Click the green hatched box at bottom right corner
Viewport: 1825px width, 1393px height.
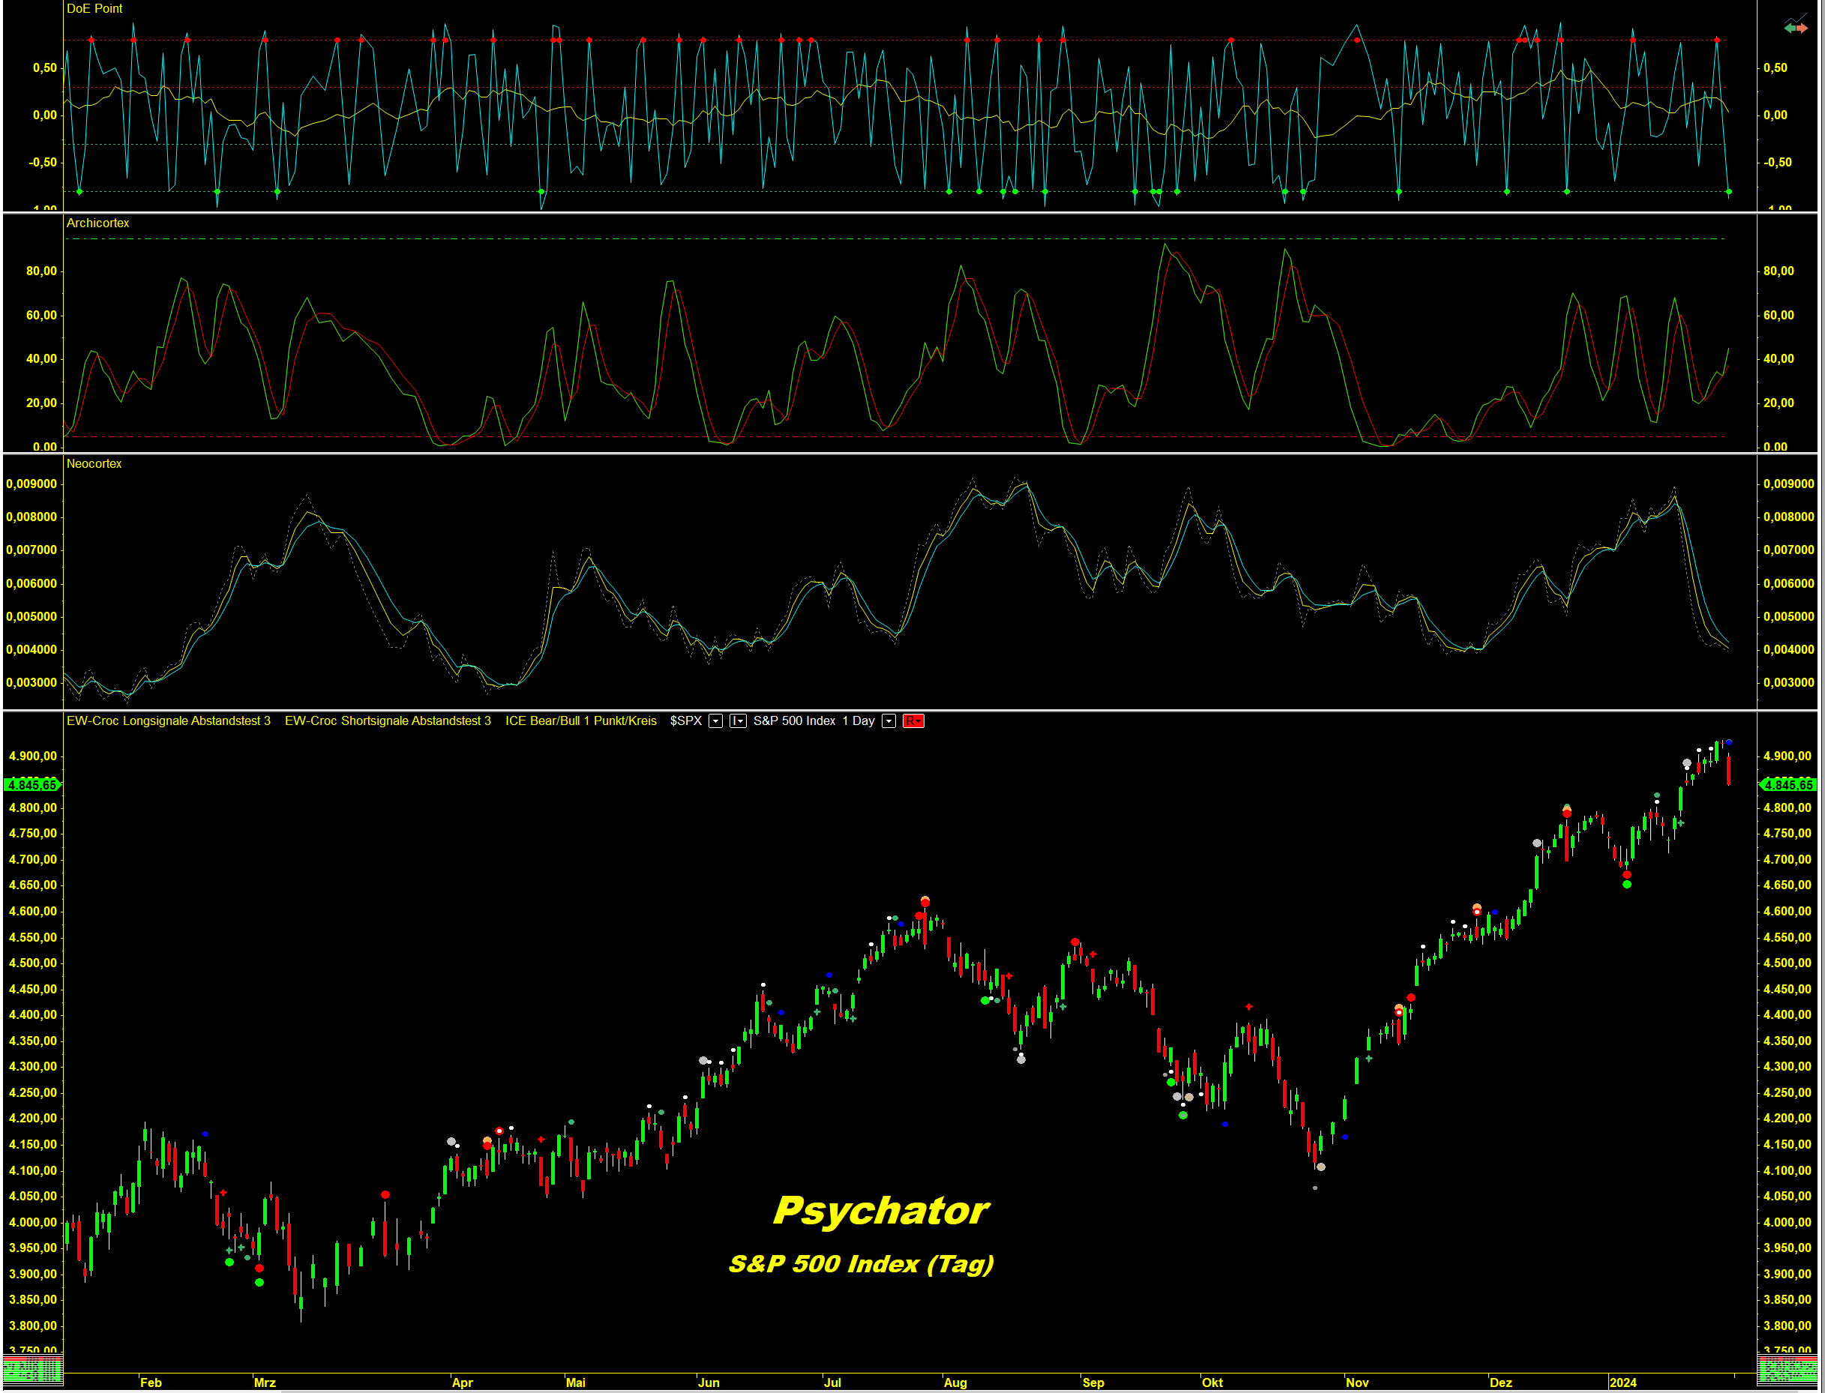[1787, 1371]
